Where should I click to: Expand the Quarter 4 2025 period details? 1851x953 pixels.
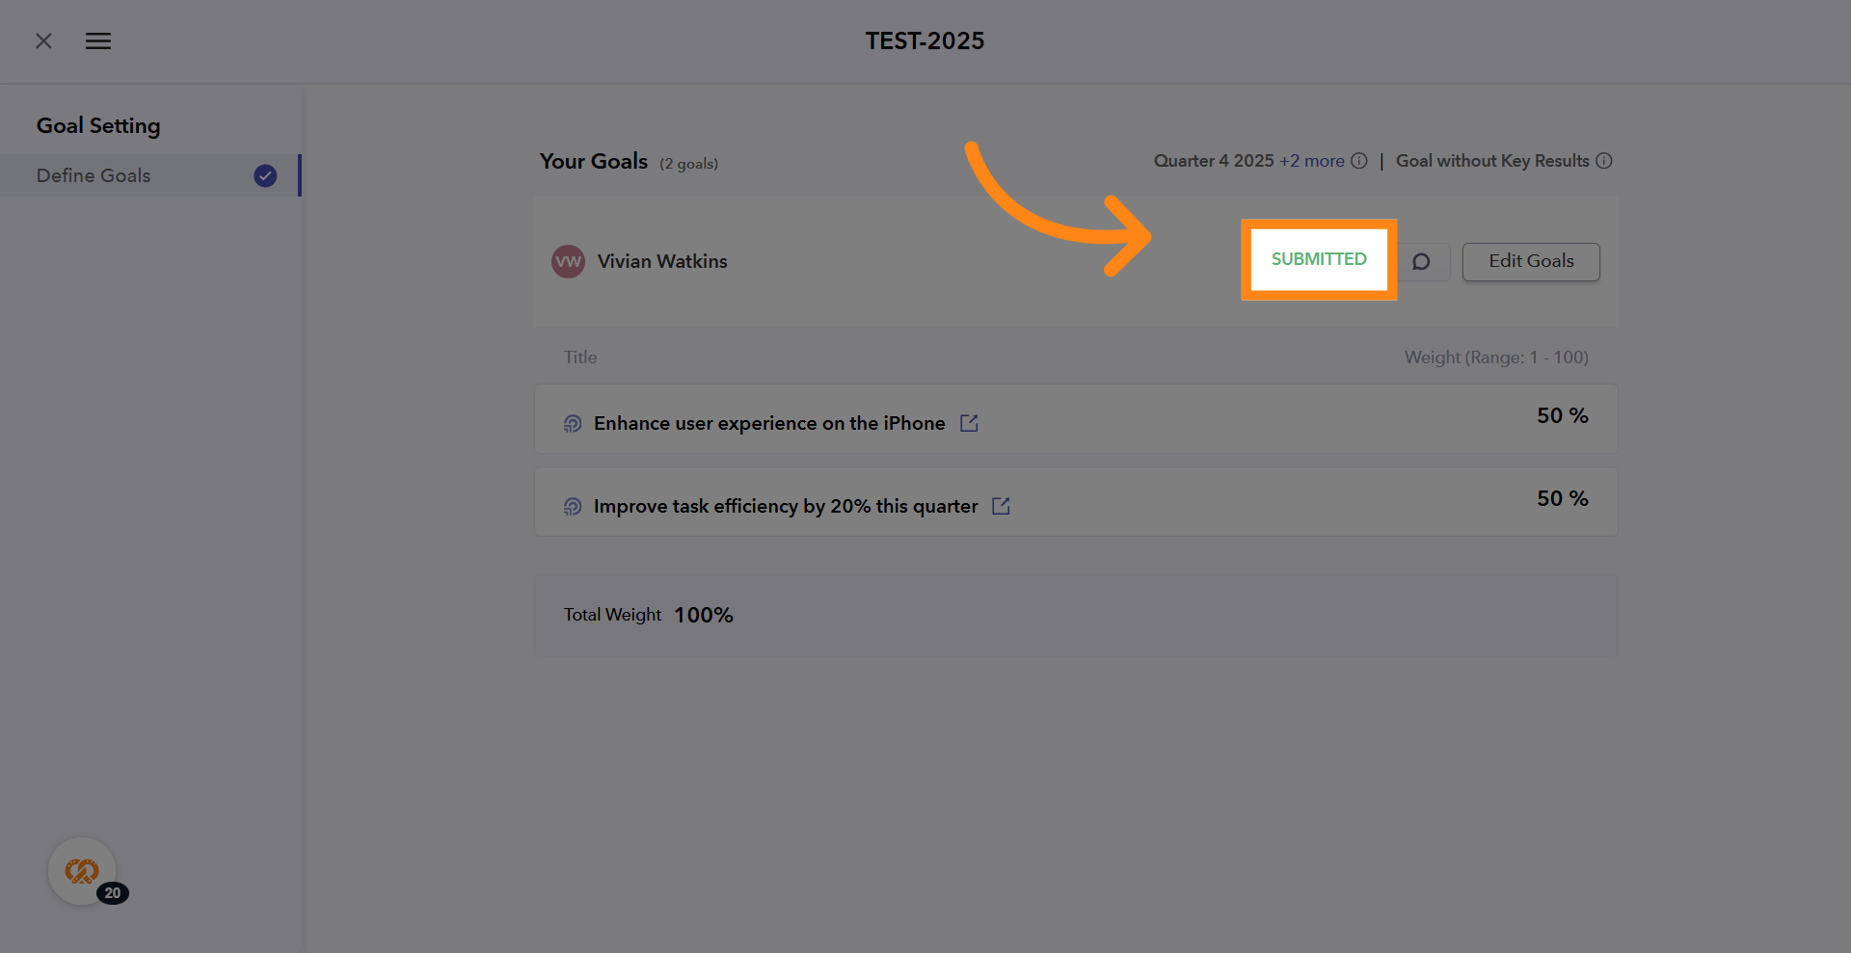pyautogui.click(x=1213, y=161)
